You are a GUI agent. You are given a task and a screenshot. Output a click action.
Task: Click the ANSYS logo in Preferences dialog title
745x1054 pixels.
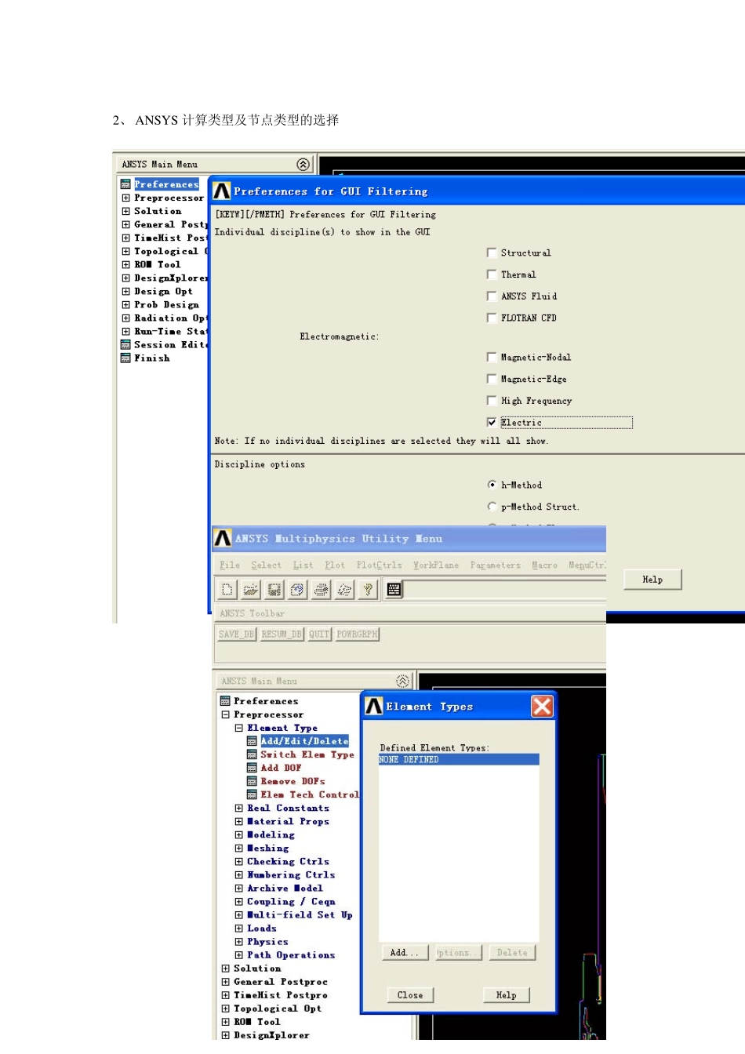[222, 191]
